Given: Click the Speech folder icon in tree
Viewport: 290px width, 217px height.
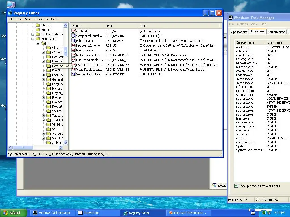Looking at the screenshot, I should 38,29.
